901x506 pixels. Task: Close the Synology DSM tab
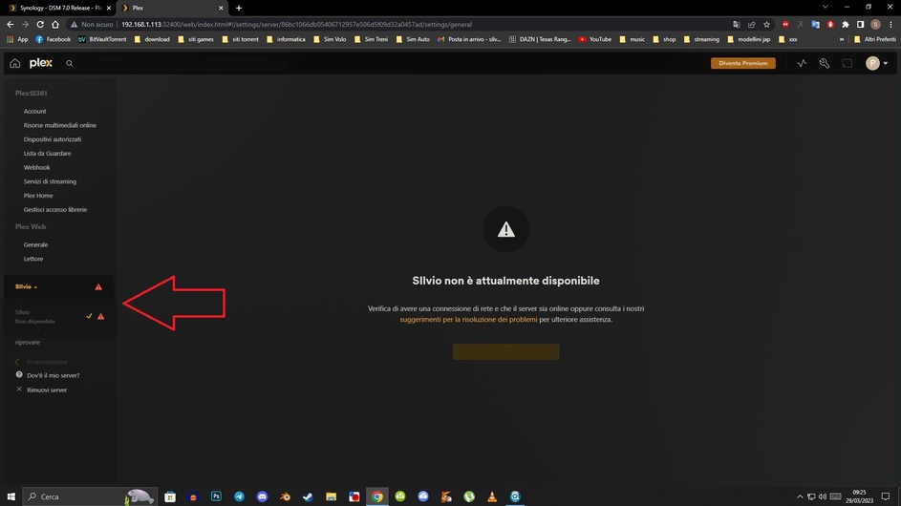coord(109,8)
